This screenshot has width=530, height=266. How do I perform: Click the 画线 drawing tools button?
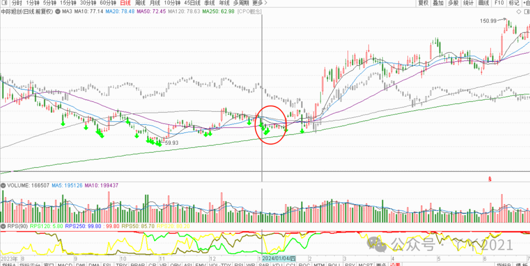pyautogui.click(x=483, y=3)
